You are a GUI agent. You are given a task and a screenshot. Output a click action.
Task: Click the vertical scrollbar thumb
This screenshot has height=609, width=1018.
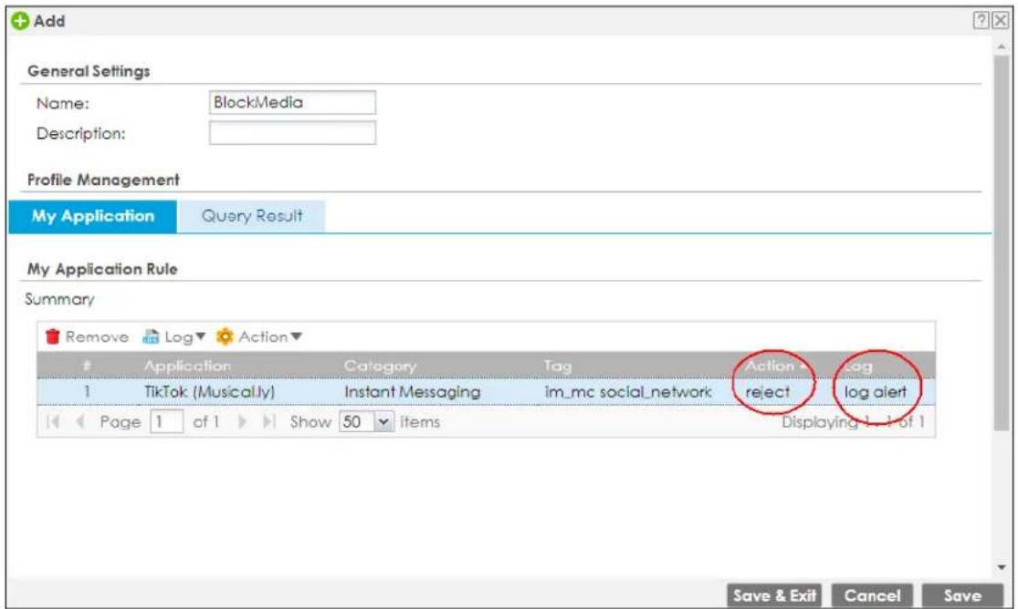point(1002,243)
